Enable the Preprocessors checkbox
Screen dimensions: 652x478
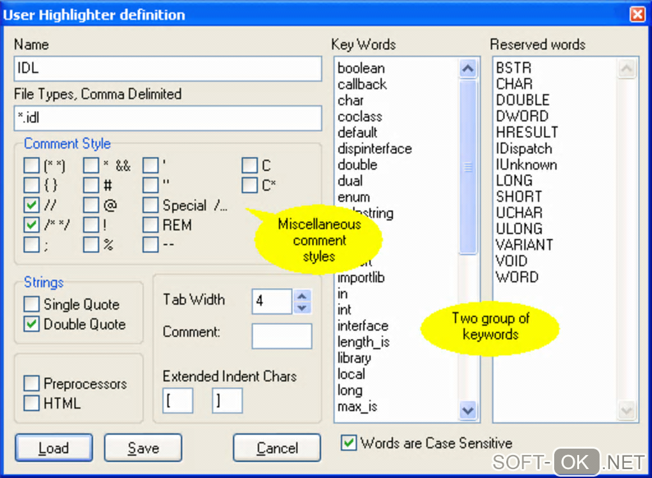[x=31, y=384]
